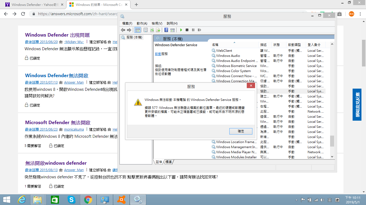Viewport: 366px width, 205px height.
Task: Open File Explorer from the taskbar
Action: click(38, 199)
